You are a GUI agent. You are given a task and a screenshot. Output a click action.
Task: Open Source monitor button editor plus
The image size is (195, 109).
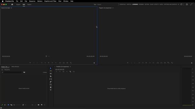[94, 63]
